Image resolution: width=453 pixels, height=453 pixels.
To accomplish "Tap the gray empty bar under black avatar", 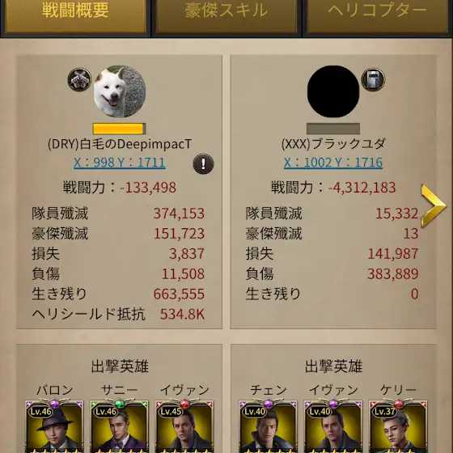I will click(x=333, y=129).
